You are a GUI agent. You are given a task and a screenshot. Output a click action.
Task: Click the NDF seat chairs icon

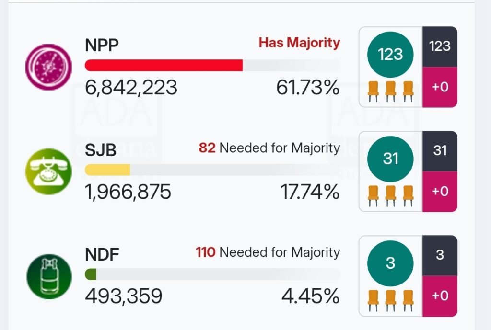[390, 299]
